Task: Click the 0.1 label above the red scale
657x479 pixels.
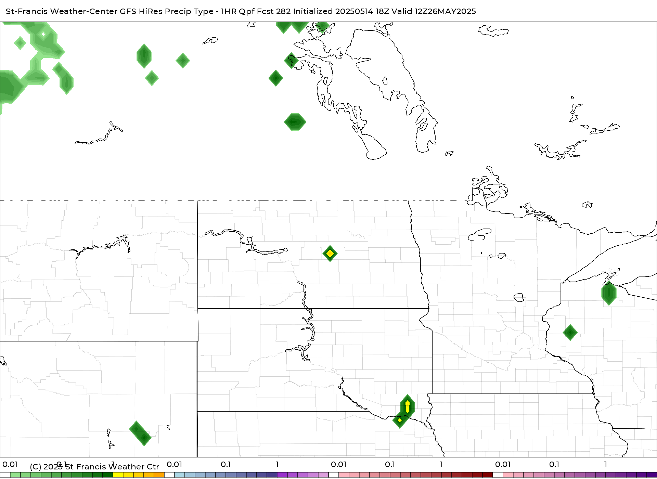Action: click(390, 464)
